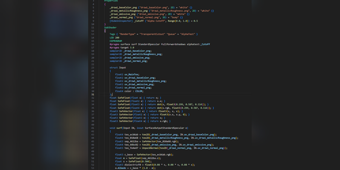Click line number 41 in the gutter

92,128
